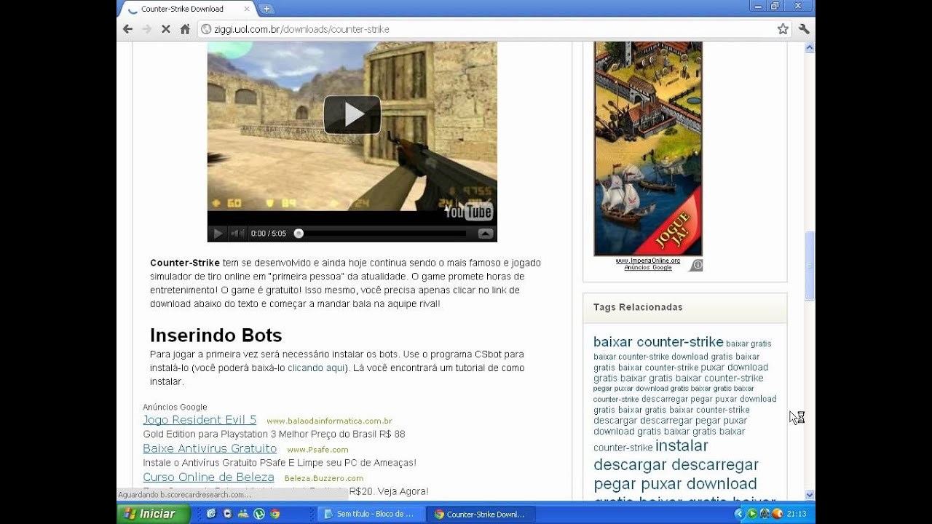Screen dimensions: 932x524
Task: Click the 'descargar descarregar' large tag
Action: (676, 464)
